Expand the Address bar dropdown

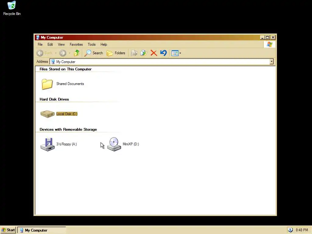click(271, 62)
